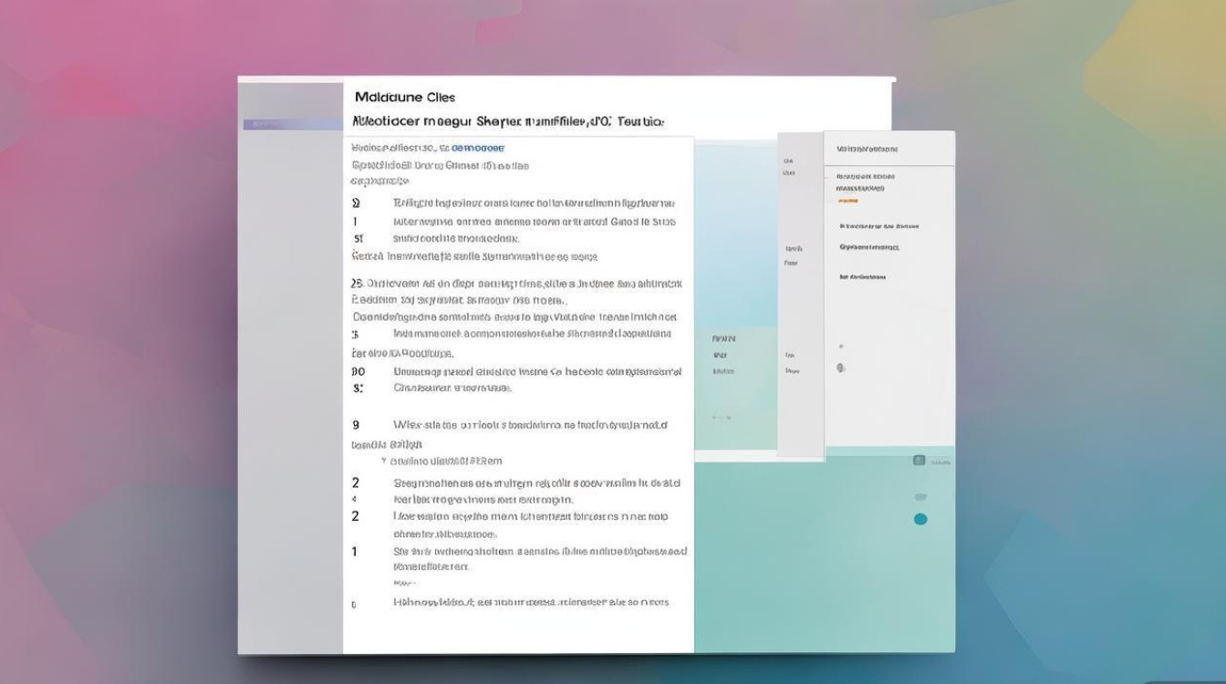
Task: Select the last text entry in the right panel
Action: click(862, 276)
